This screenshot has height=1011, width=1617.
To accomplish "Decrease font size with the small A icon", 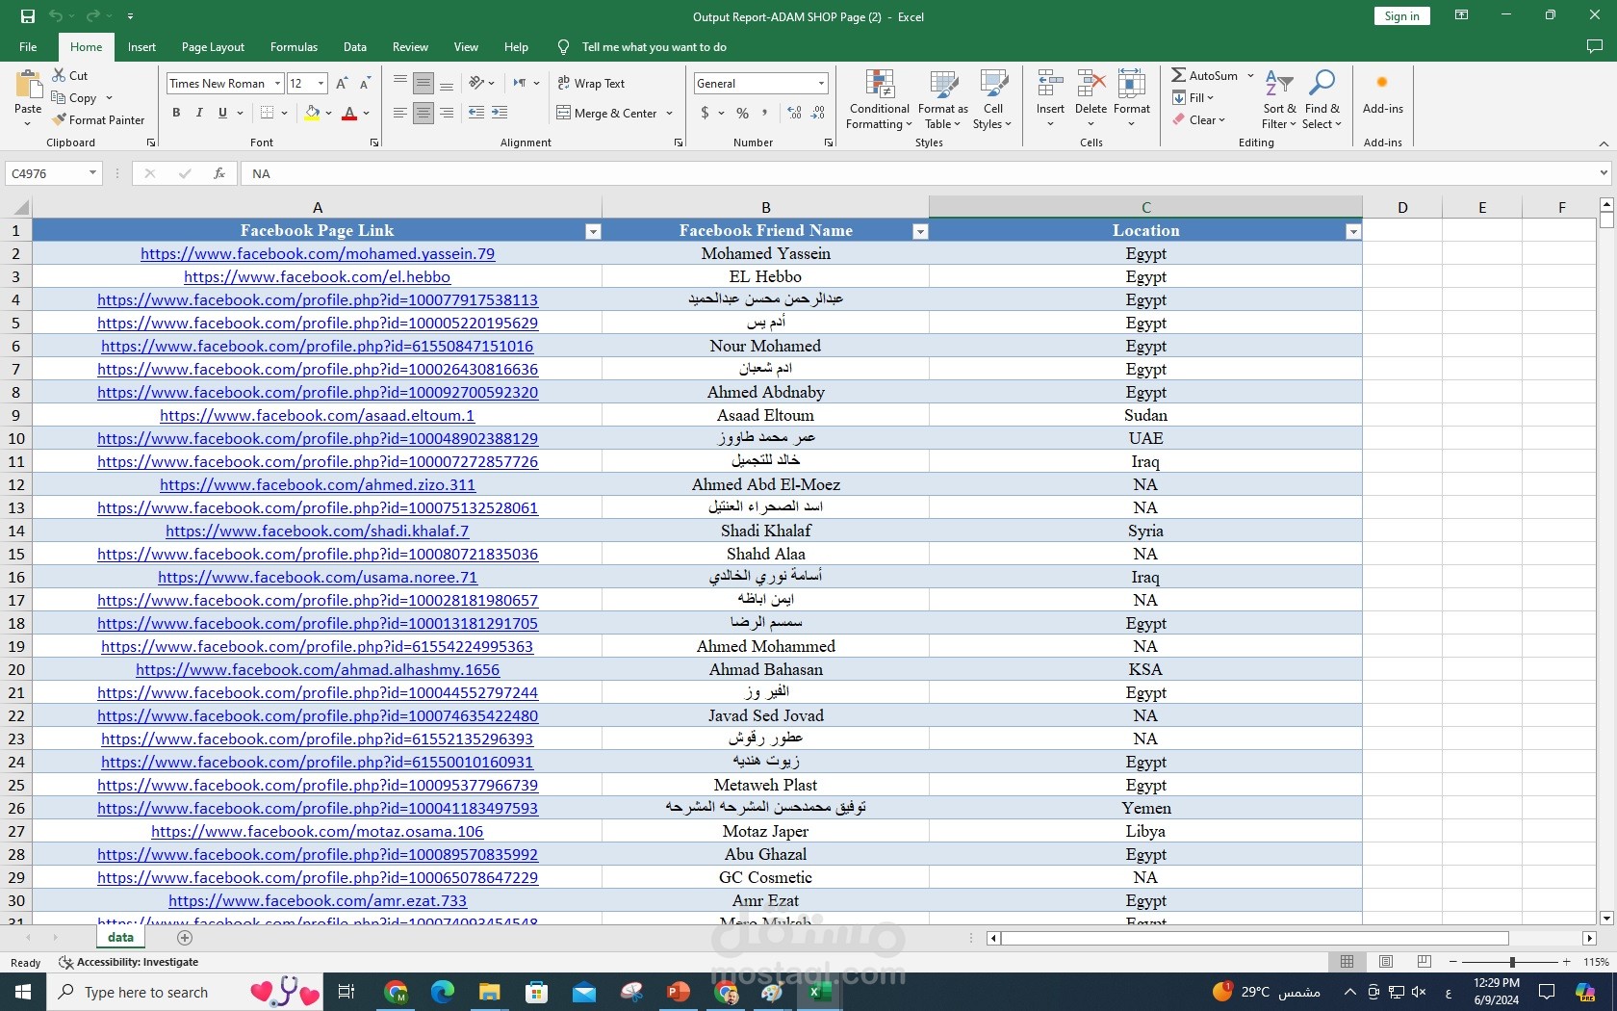I will pos(365,84).
